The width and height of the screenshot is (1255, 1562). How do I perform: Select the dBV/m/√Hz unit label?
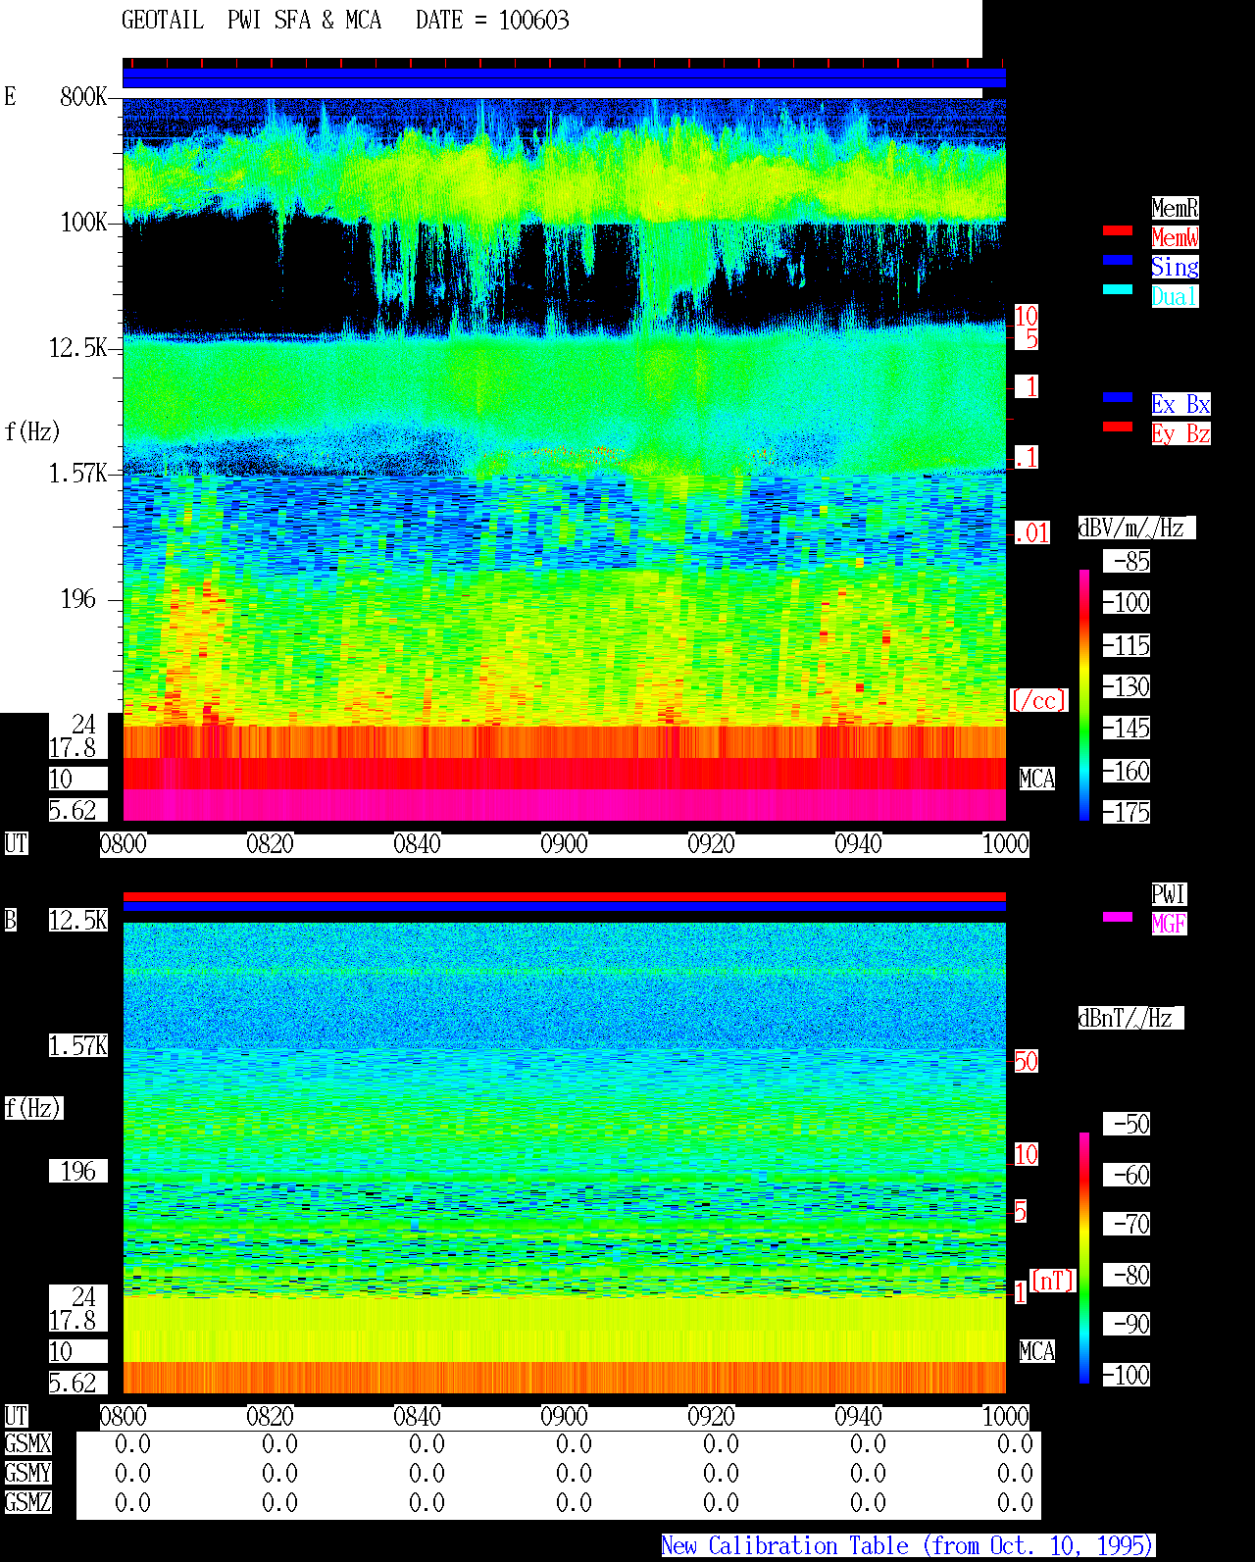coord(1136,528)
